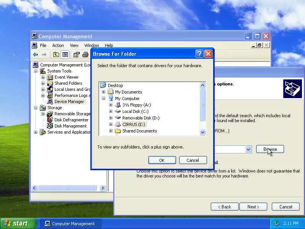This screenshot has width=305, height=229.
Task: Open the Help menu
Action: [109, 45]
